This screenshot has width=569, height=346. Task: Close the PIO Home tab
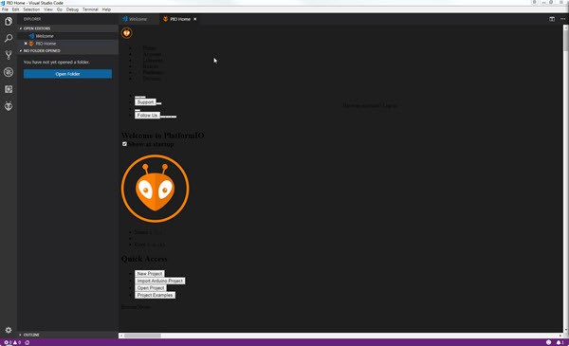click(x=194, y=19)
